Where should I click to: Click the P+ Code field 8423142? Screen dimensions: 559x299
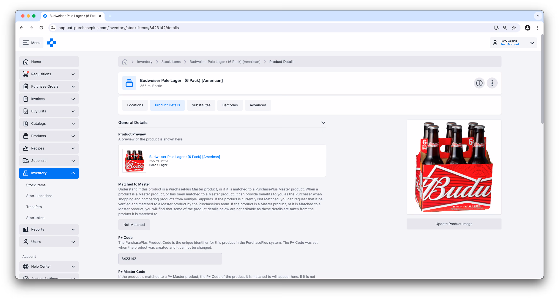coord(170,259)
